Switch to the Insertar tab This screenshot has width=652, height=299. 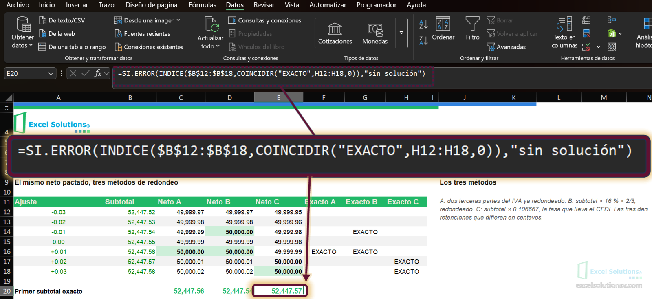(x=77, y=5)
